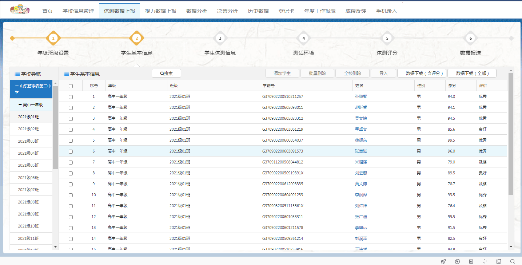Viewport: 522px width, 265px height.
Task: Click the list icon beside 学生基本信息
Action: [x=66, y=74]
